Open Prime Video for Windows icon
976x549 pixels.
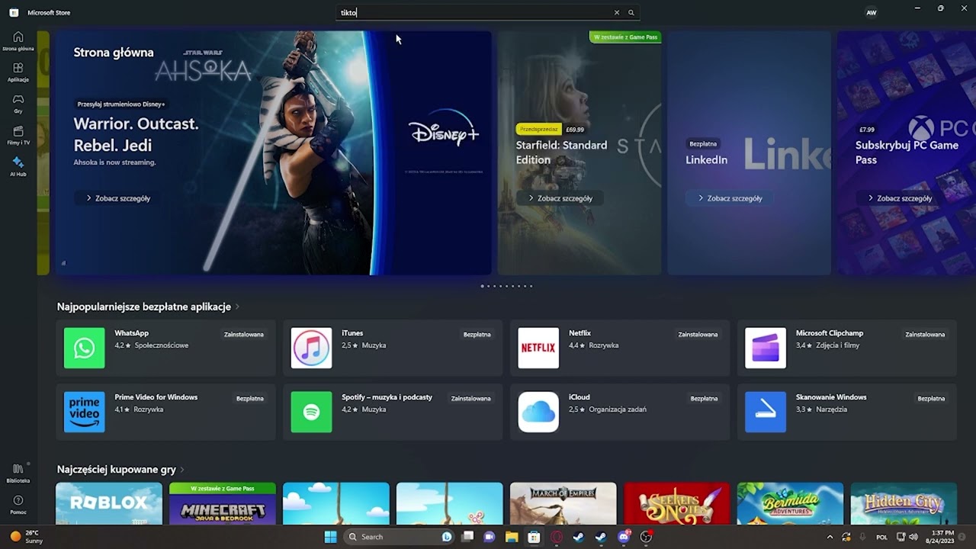point(85,412)
